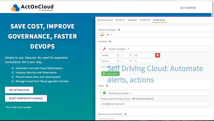Click the red wrench Generic Condition icon
Screen dimensions: 214x121
click(x=104, y=49)
